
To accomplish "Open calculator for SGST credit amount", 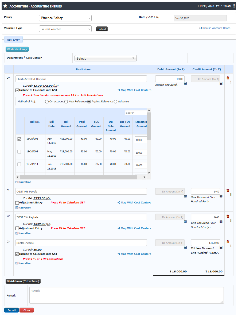I will point(221,222).
